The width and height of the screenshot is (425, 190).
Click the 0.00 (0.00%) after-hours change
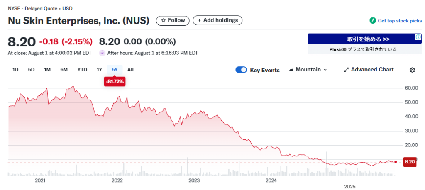click(x=149, y=41)
